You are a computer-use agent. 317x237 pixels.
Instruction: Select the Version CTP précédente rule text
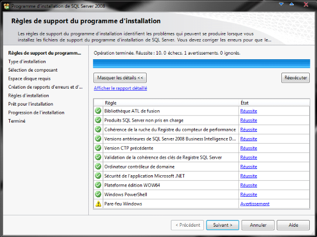click(x=129, y=148)
